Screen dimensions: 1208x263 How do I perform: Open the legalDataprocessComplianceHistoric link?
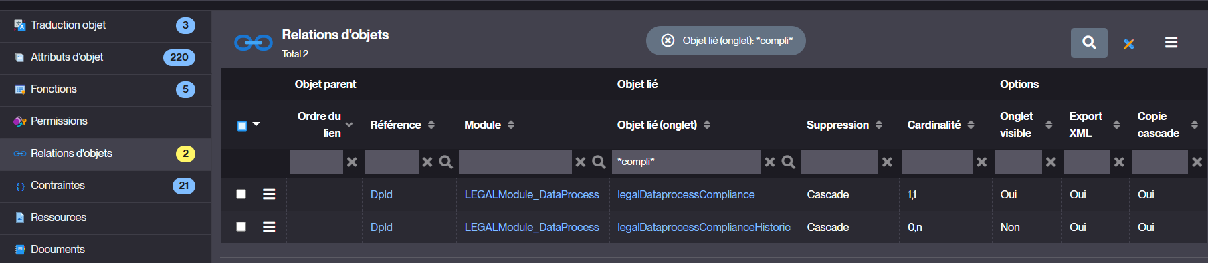[x=704, y=227]
